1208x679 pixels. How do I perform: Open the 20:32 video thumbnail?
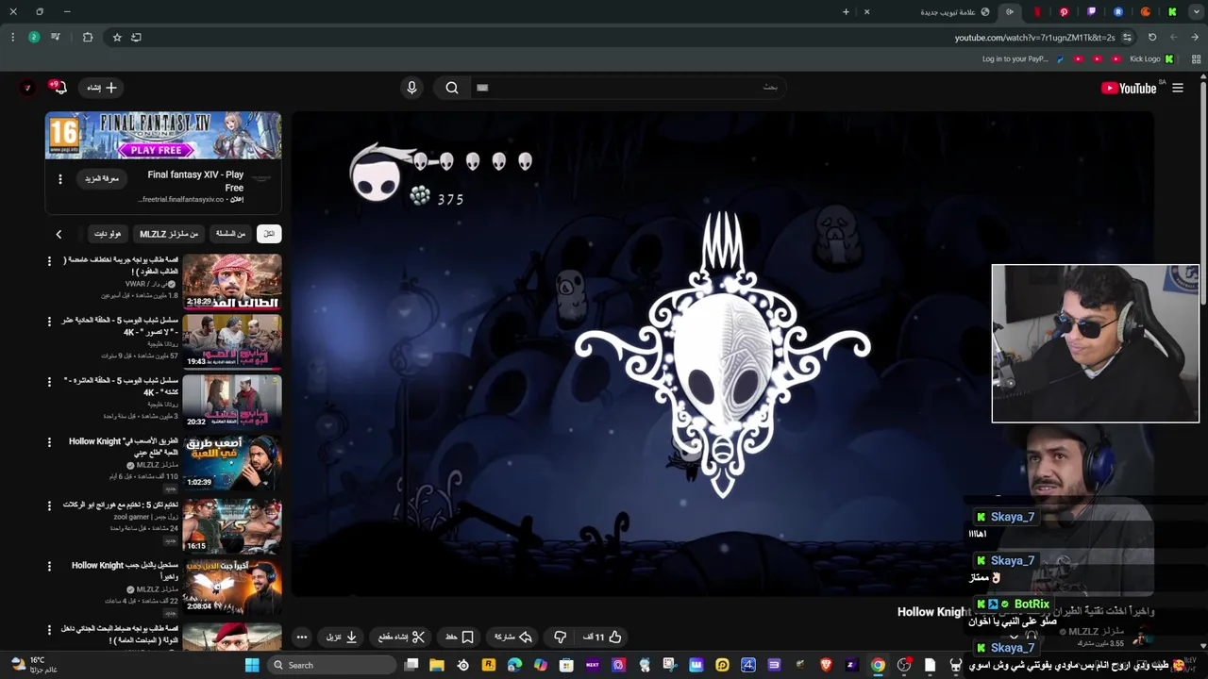click(232, 402)
